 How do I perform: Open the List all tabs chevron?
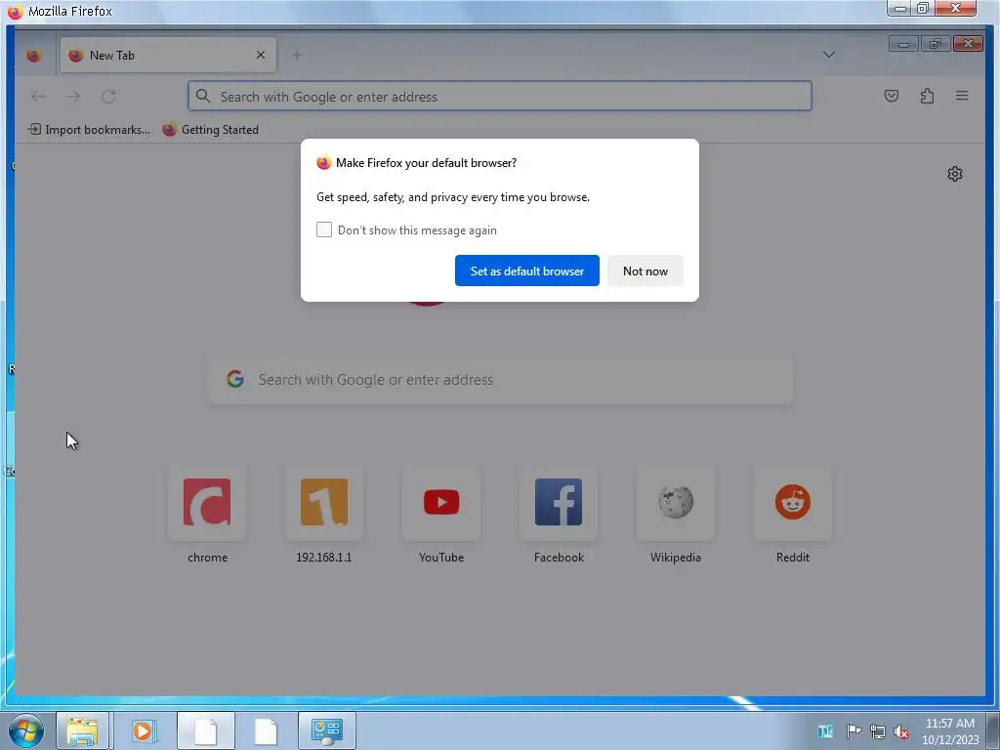[828, 55]
